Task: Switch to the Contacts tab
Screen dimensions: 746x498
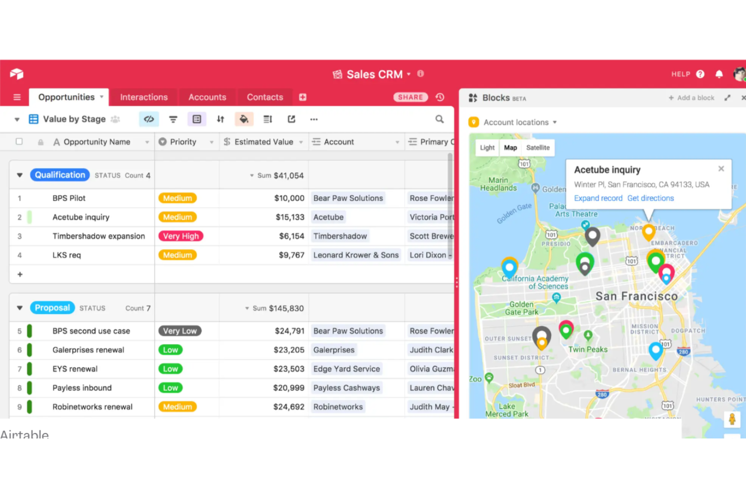Action: [265, 97]
